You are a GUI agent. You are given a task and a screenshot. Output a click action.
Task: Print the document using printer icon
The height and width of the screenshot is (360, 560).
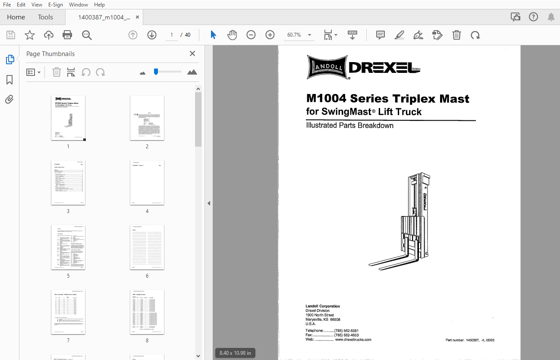pos(67,35)
